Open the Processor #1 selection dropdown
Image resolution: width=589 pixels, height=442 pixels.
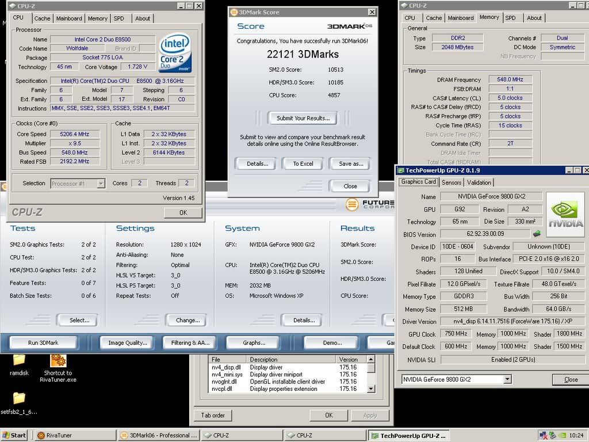(101, 184)
